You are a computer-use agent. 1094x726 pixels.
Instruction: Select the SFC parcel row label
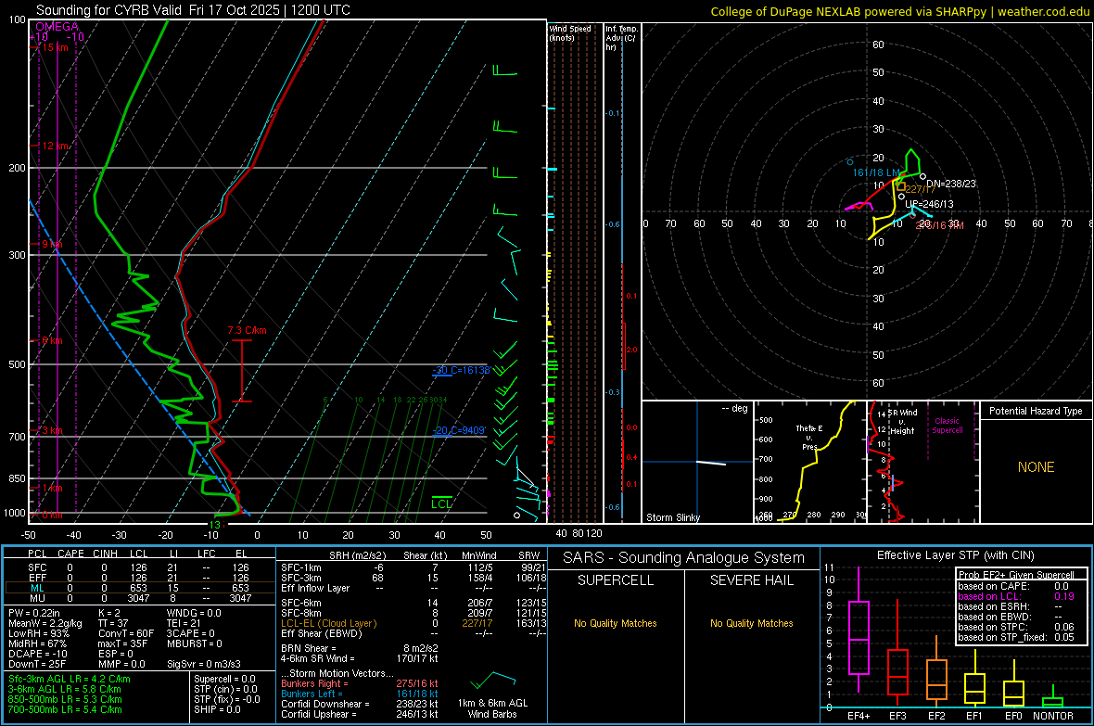tap(37, 567)
